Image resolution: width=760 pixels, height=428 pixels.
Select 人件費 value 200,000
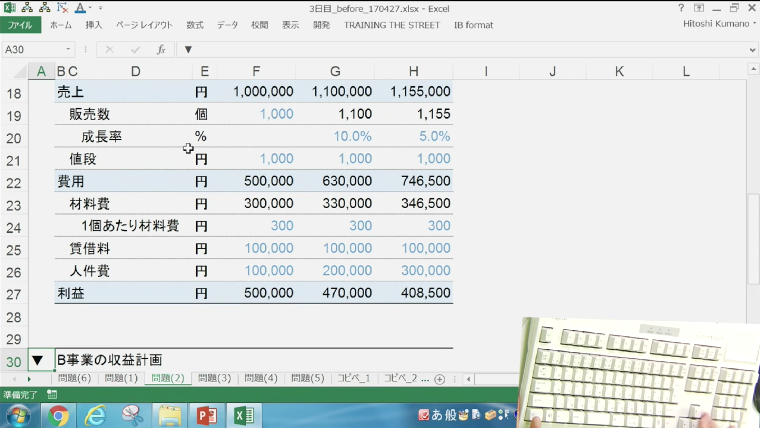pos(335,270)
